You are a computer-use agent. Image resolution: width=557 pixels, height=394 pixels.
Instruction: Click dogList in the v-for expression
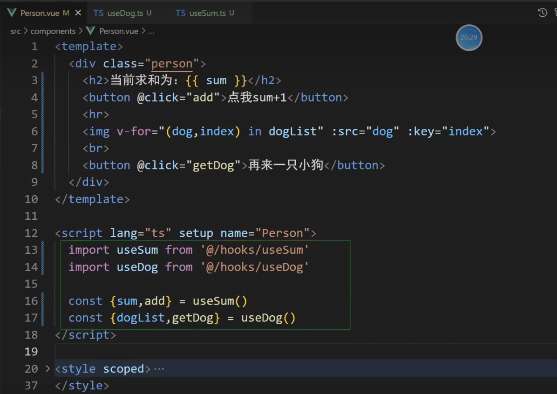pos(292,131)
